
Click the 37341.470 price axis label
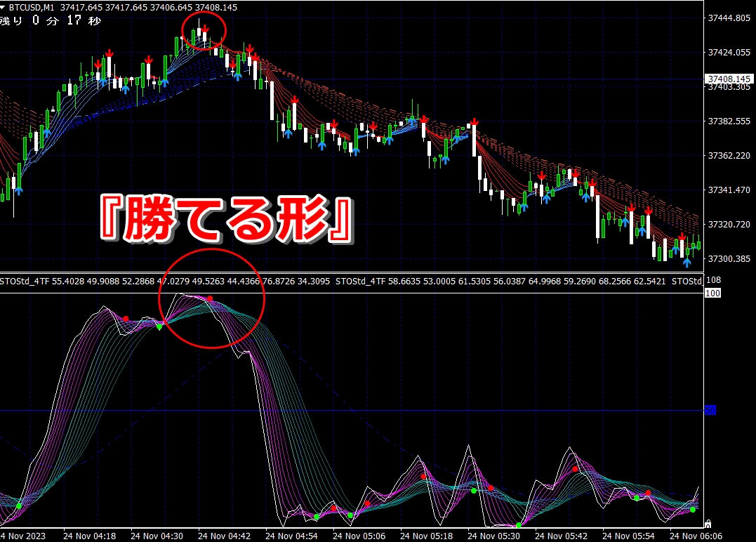pos(729,190)
